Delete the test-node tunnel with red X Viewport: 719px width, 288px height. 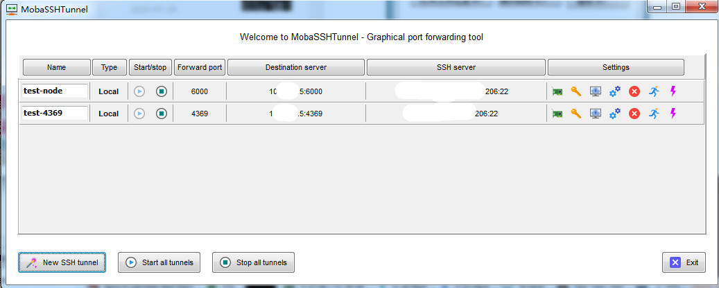[634, 91]
